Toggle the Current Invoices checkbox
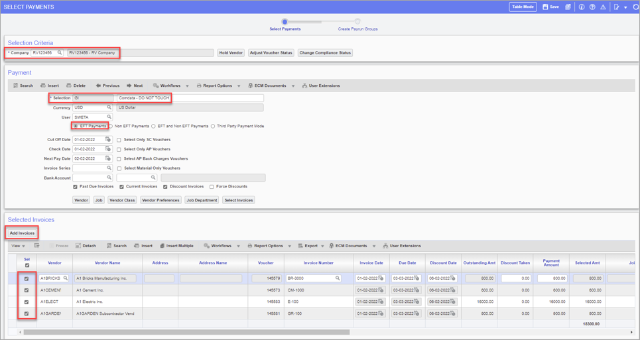 coord(121,187)
